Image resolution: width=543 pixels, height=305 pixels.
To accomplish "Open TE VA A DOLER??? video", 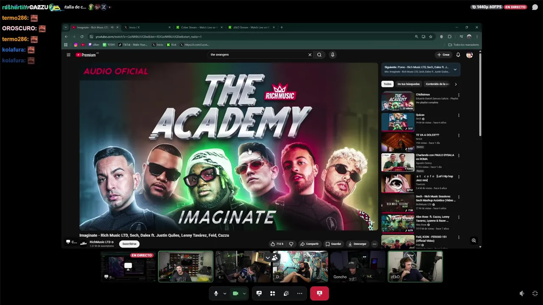I will [398, 142].
